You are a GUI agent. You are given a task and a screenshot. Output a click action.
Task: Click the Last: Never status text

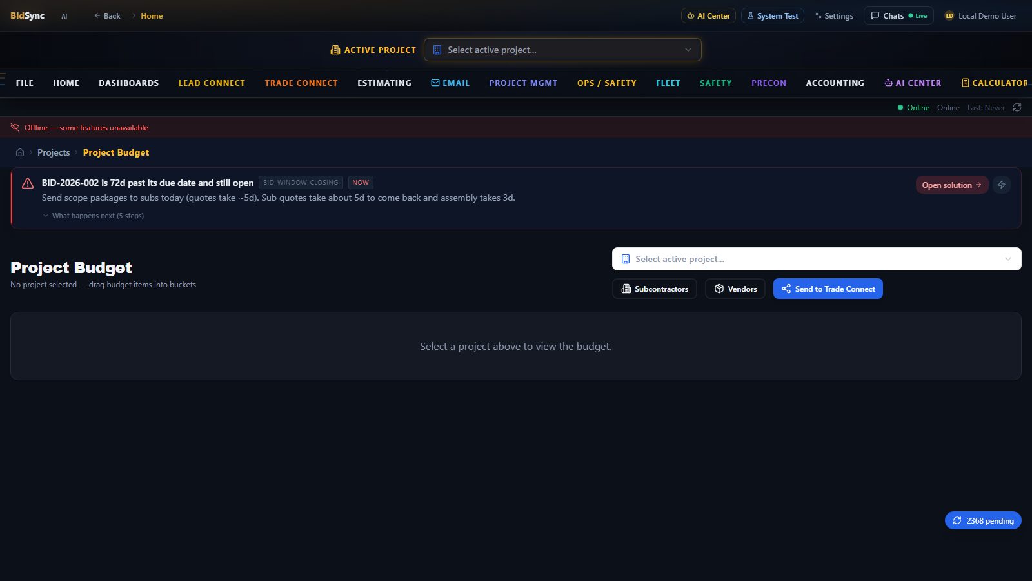[986, 108]
